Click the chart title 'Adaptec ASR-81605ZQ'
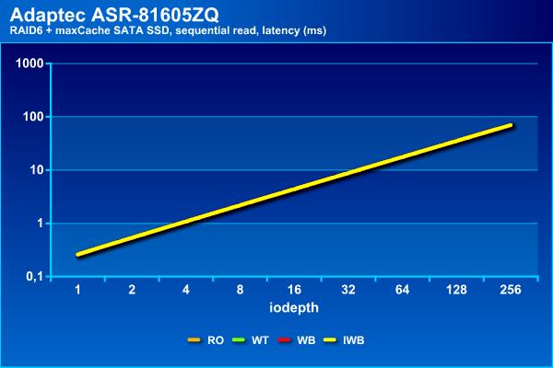 114,15
